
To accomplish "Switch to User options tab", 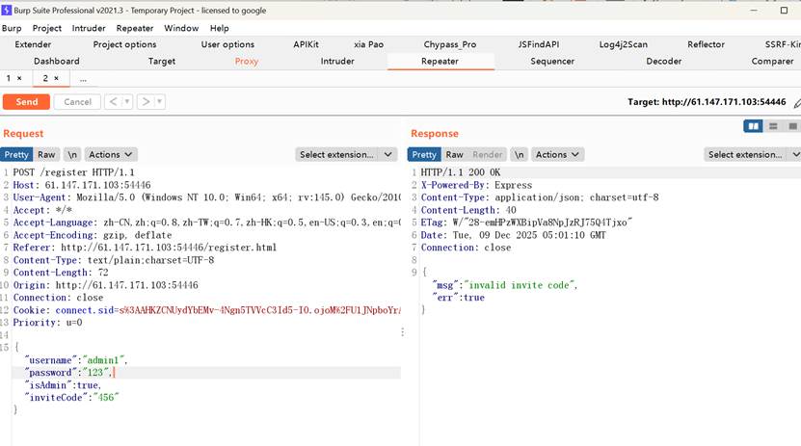I will [227, 44].
